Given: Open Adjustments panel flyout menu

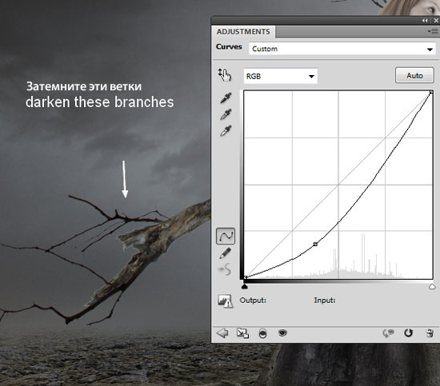Looking at the screenshot, I should pos(434,32).
